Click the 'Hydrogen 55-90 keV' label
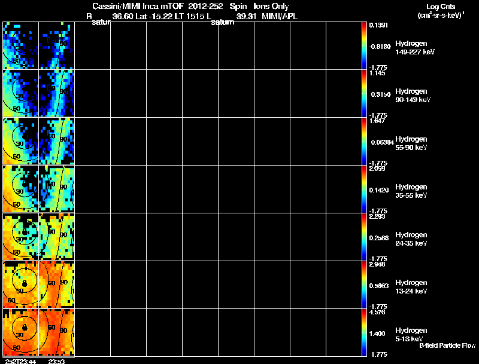 (411, 143)
